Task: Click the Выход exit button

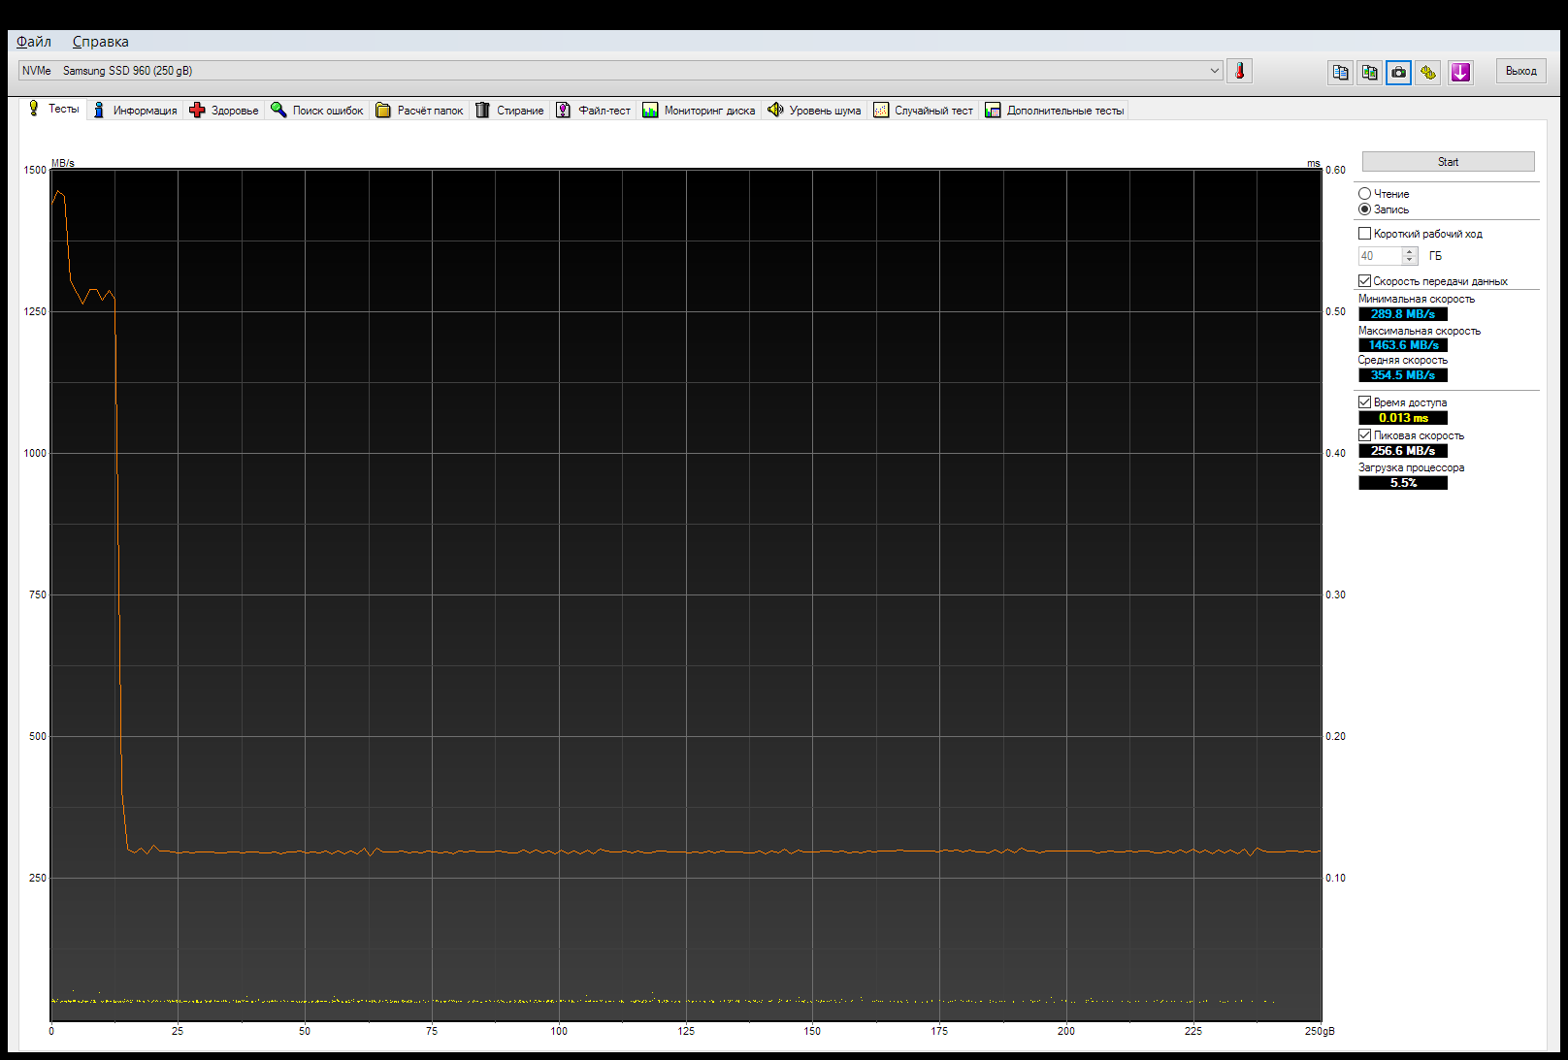Action: point(1520,71)
